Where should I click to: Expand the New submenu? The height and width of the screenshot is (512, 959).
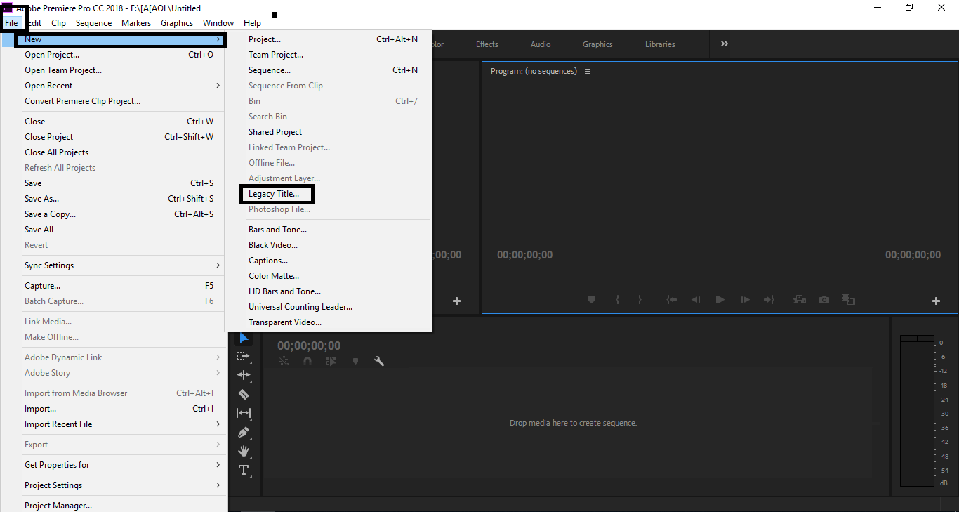tap(119, 39)
